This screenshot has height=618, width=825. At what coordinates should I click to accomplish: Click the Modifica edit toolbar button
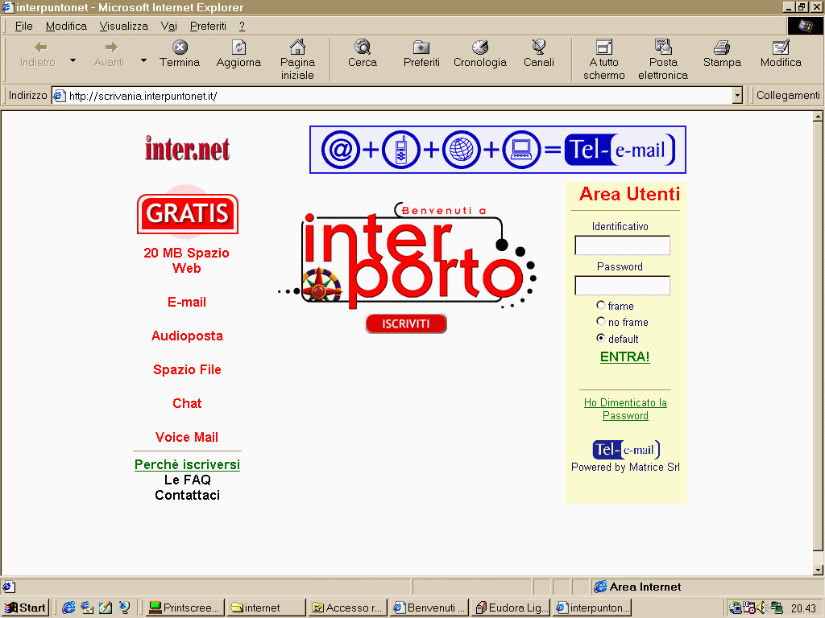781,55
